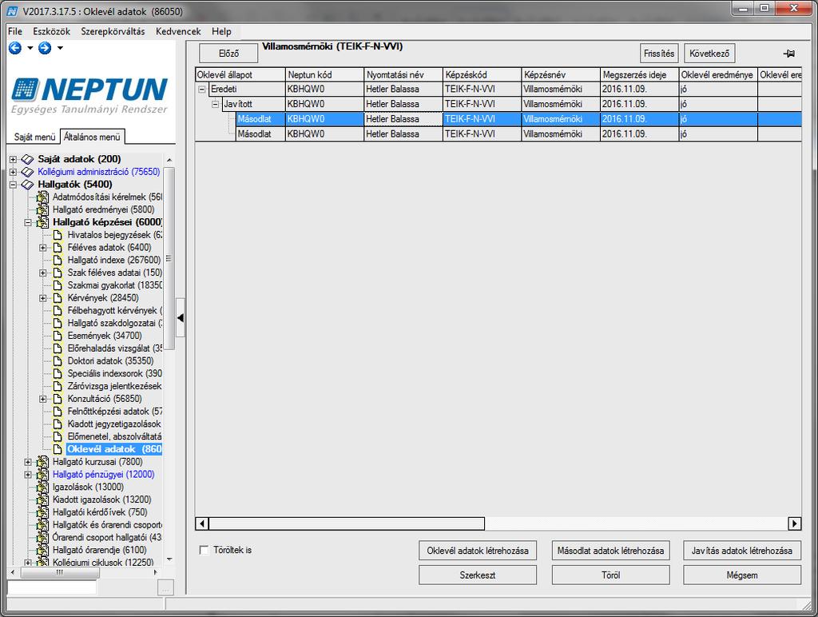Expand the Féléves adatok tree node
Image resolution: width=818 pixels, height=617 pixels.
[43, 248]
